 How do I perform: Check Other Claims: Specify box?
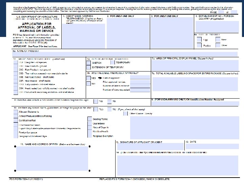(125, 114)
